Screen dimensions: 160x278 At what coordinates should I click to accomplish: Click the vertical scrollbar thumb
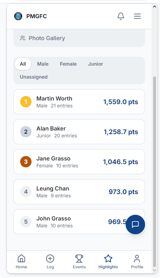pyautogui.click(x=154, y=172)
